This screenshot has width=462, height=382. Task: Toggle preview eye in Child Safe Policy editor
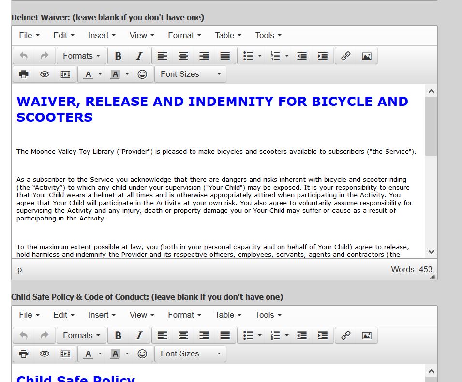(45, 354)
